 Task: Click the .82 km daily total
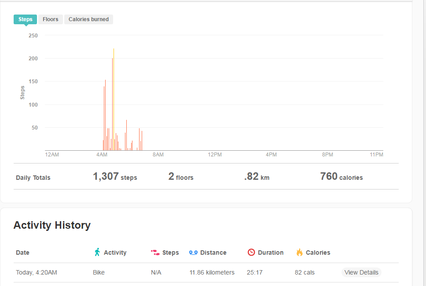pyautogui.click(x=257, y=177)
